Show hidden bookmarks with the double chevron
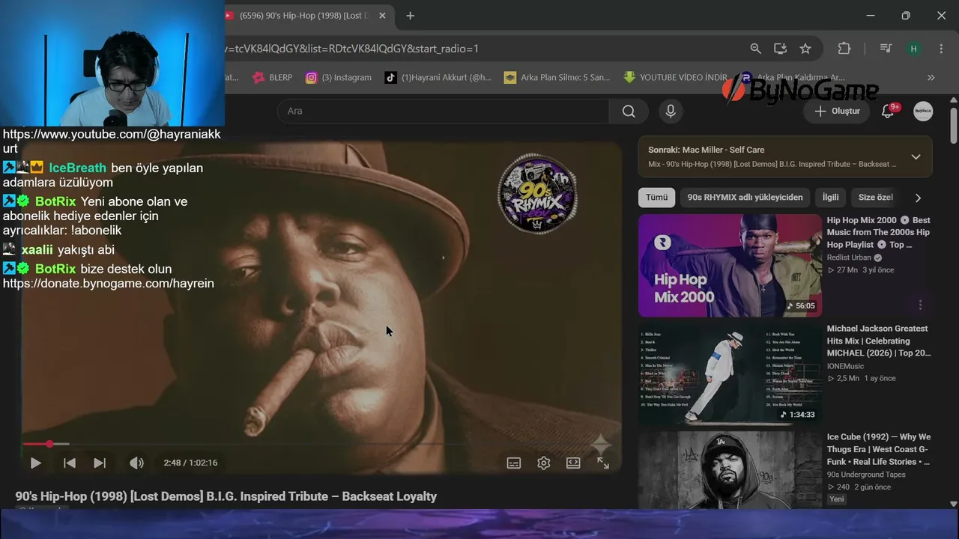This screenshot has height=539, width=959. coord(931,77)
